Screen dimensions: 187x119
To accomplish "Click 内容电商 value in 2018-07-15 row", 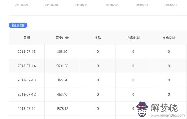I will (133, 52).
